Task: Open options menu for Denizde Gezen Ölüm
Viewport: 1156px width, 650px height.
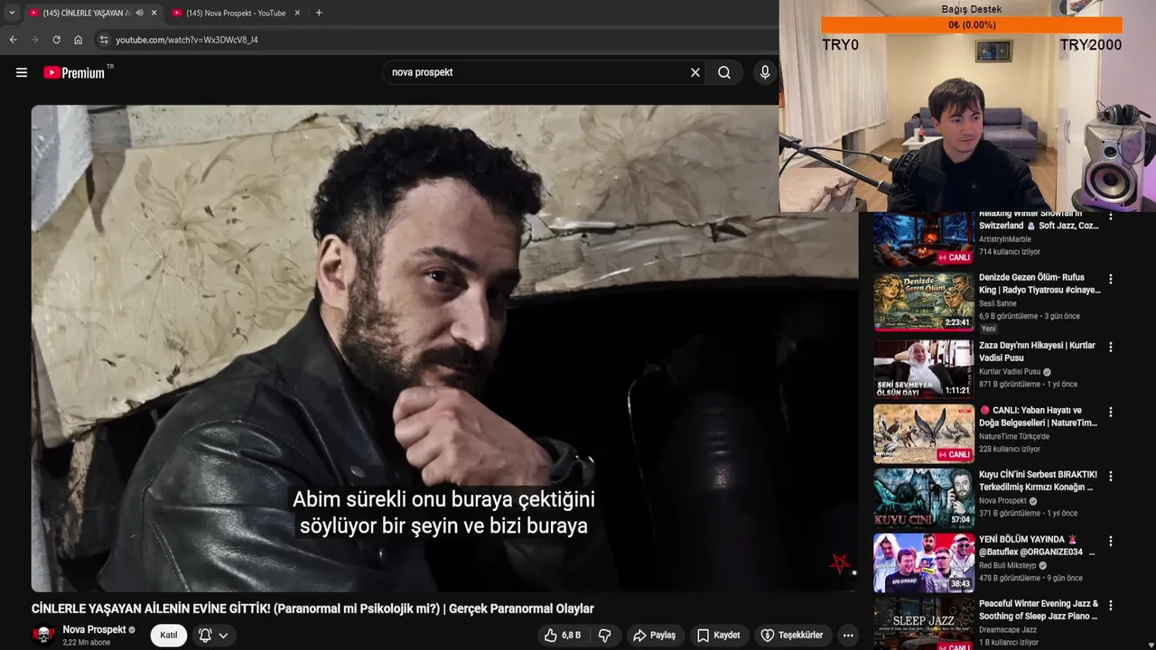Action: 1111,280
